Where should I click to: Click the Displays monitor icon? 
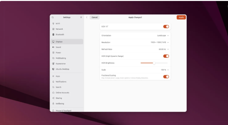pos(53,42)
